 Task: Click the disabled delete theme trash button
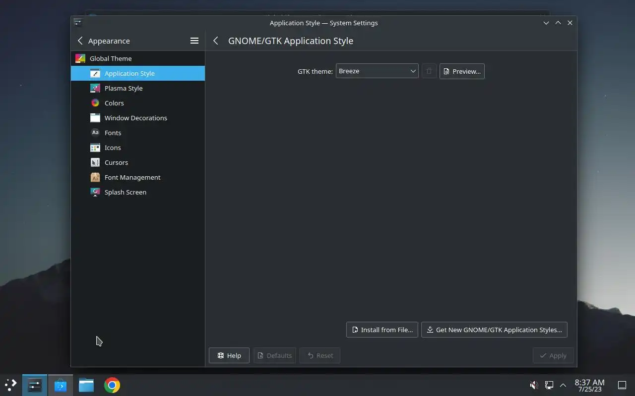point(429,71)
